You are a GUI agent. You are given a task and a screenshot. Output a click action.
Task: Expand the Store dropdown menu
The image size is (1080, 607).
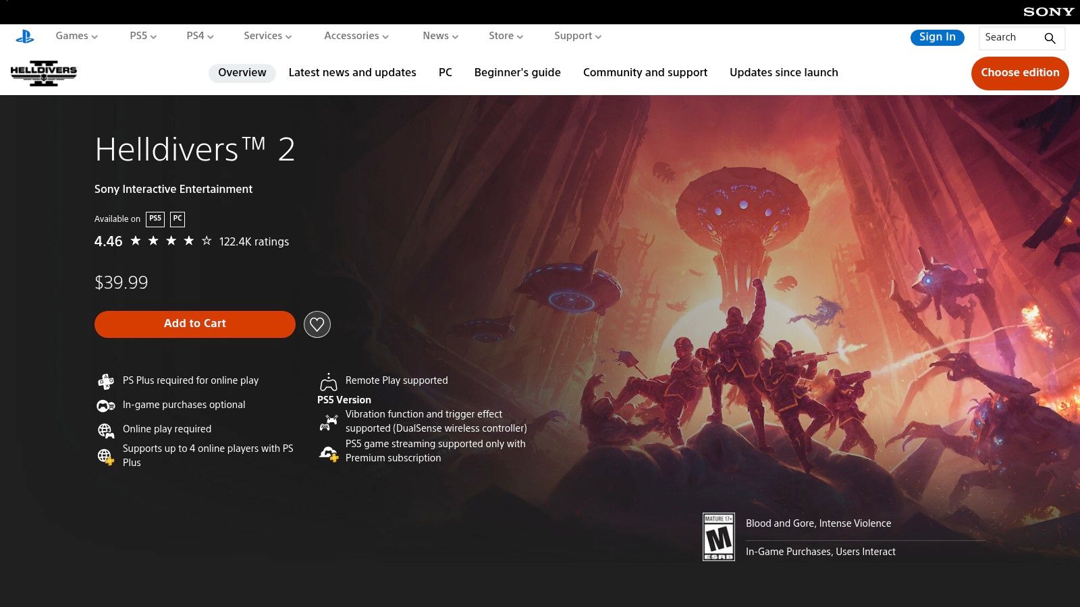click(506, 36)
